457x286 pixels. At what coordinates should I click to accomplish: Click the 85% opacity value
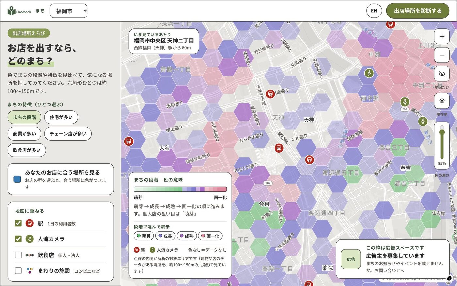[x=442, y=163]
